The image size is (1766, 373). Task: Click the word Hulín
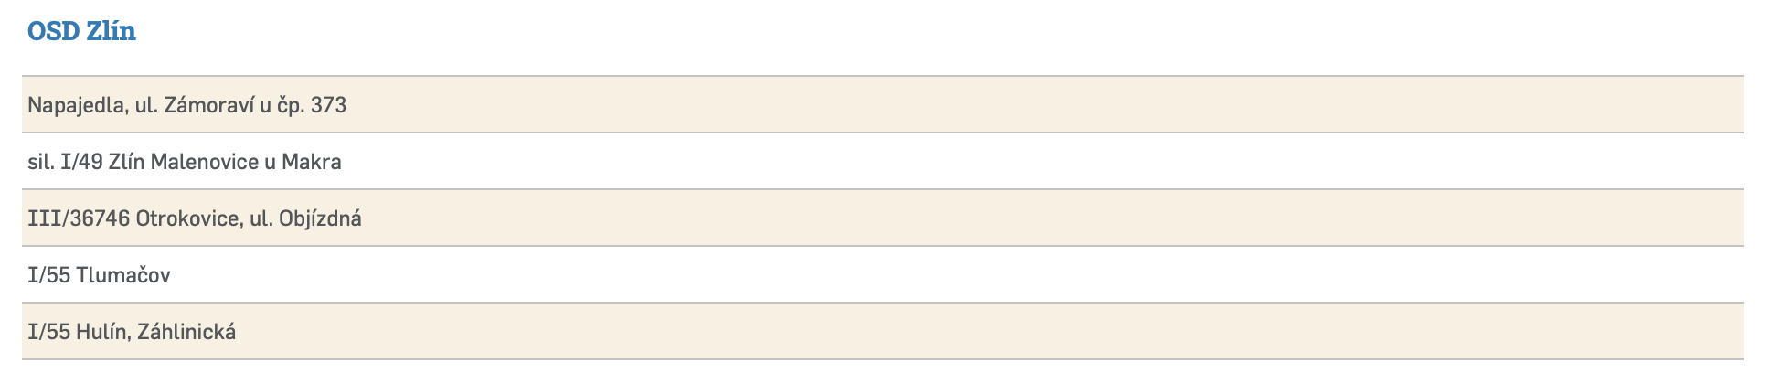click(x=102, y=332)
